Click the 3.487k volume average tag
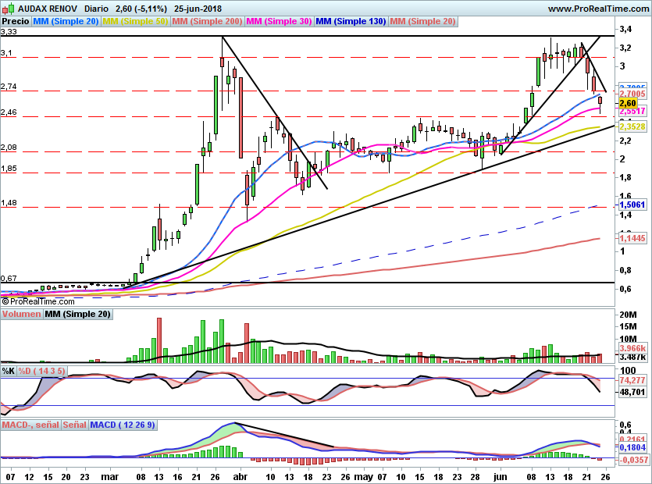Viewport: 652px width, 484px height. pyautogui.click(x=632, y=357)
